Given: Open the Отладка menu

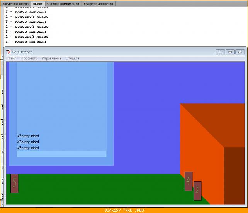Looking at the screenshot, I should [x=72, y=58].
